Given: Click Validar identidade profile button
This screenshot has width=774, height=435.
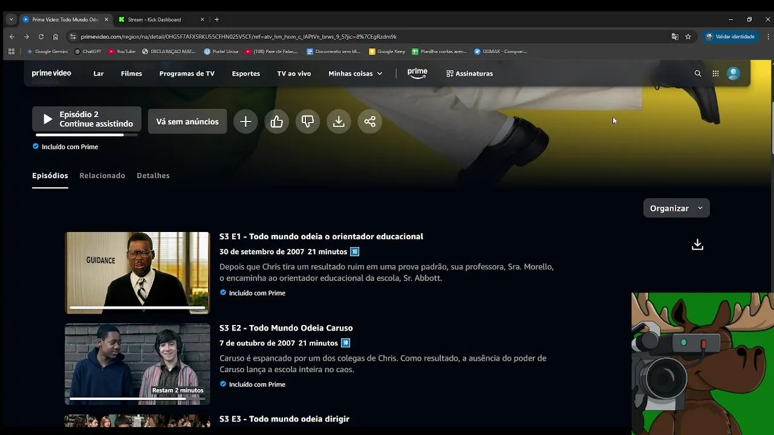Looking at the screenshot, I should tap(730, 36).
